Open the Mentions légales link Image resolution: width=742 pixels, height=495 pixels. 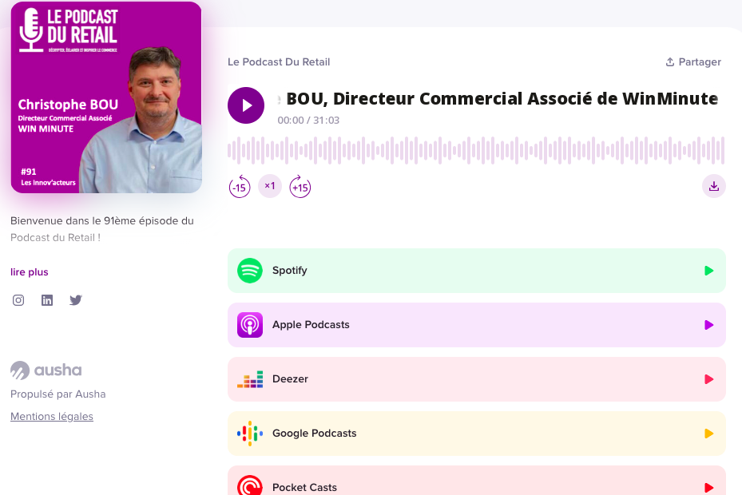click(52, 417)
